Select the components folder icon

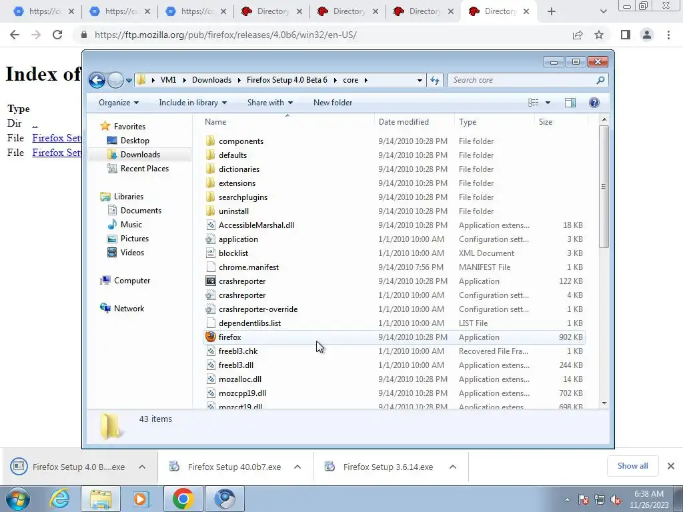(x=210, y=141)
